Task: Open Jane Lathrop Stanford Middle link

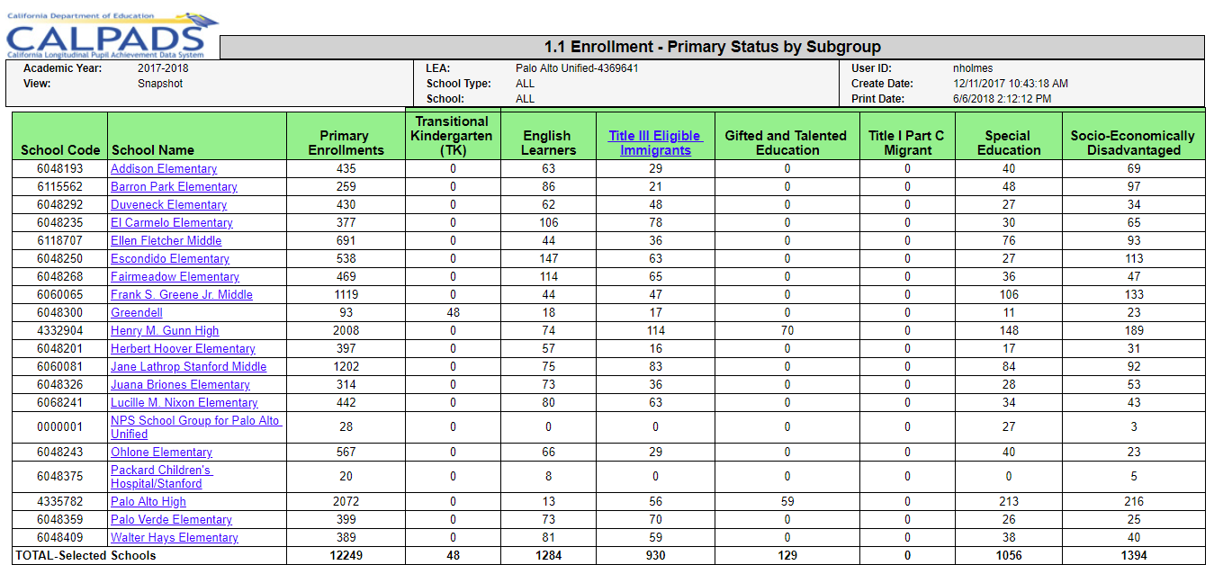Action: 188,367
